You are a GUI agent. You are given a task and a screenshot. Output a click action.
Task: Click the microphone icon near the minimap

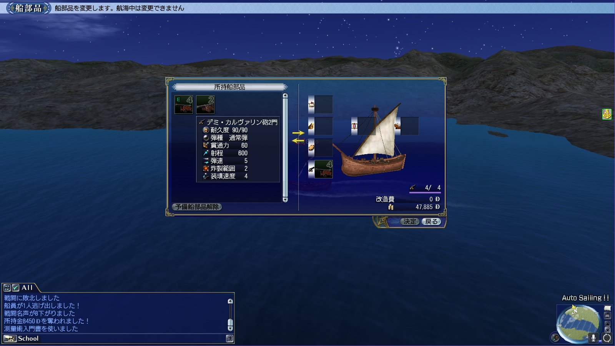point(593,338)
